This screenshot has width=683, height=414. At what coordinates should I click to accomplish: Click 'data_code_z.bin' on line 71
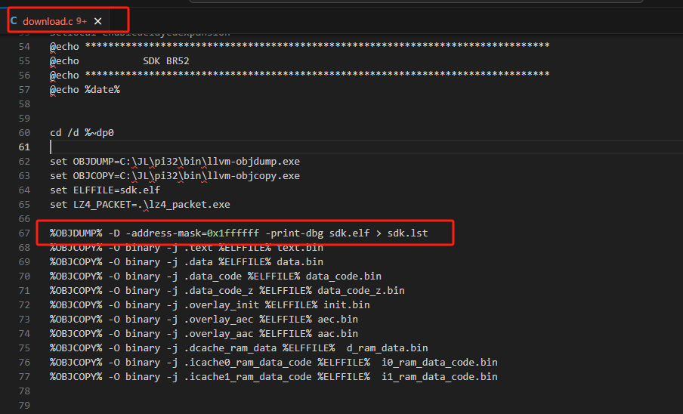[x=361, y=291]
